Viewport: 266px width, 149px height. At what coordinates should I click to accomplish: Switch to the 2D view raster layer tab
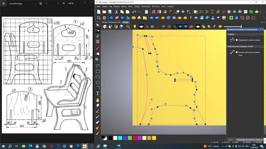(111, 22)
